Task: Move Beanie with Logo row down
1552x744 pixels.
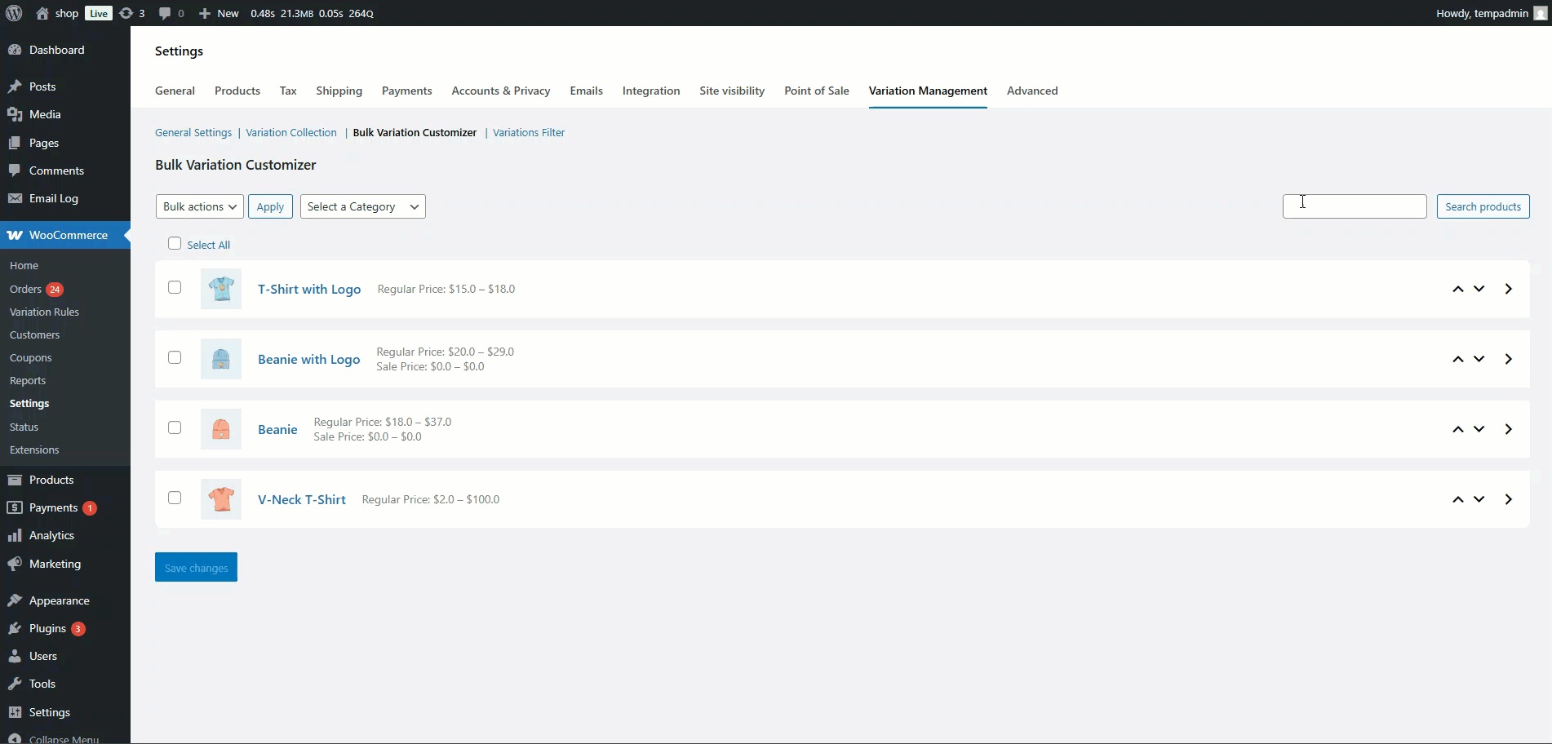Action: pyautogui.click(x=1479, y=359)
